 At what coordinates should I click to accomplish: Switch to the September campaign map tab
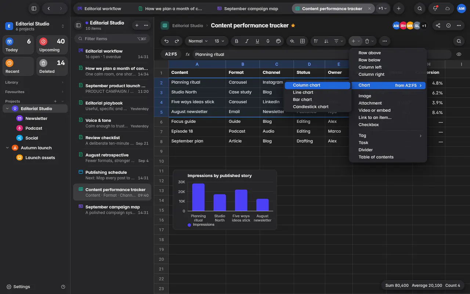[251, 8]
